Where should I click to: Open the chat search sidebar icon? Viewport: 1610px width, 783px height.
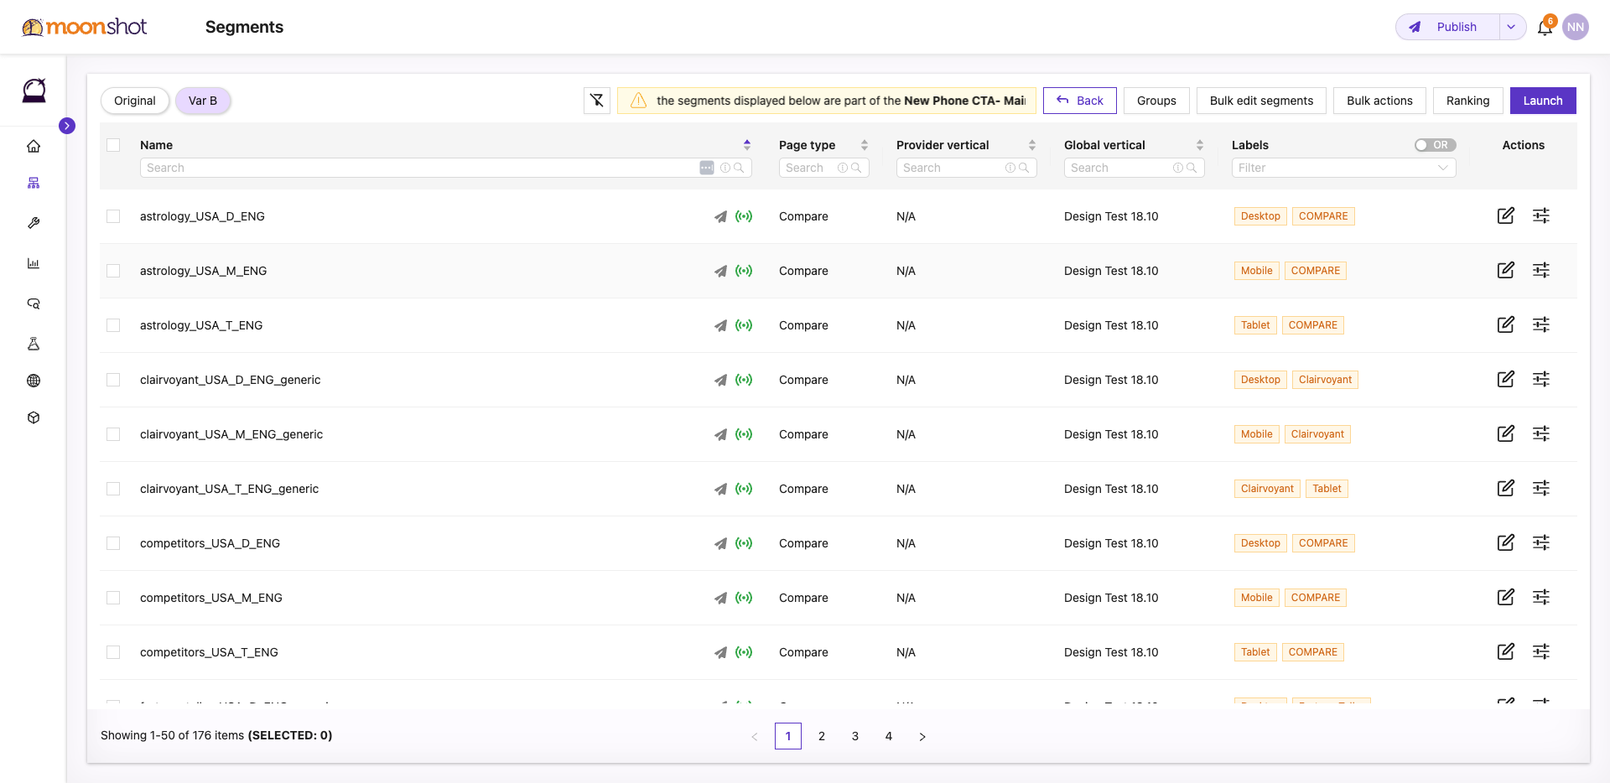tap(34, 303)
